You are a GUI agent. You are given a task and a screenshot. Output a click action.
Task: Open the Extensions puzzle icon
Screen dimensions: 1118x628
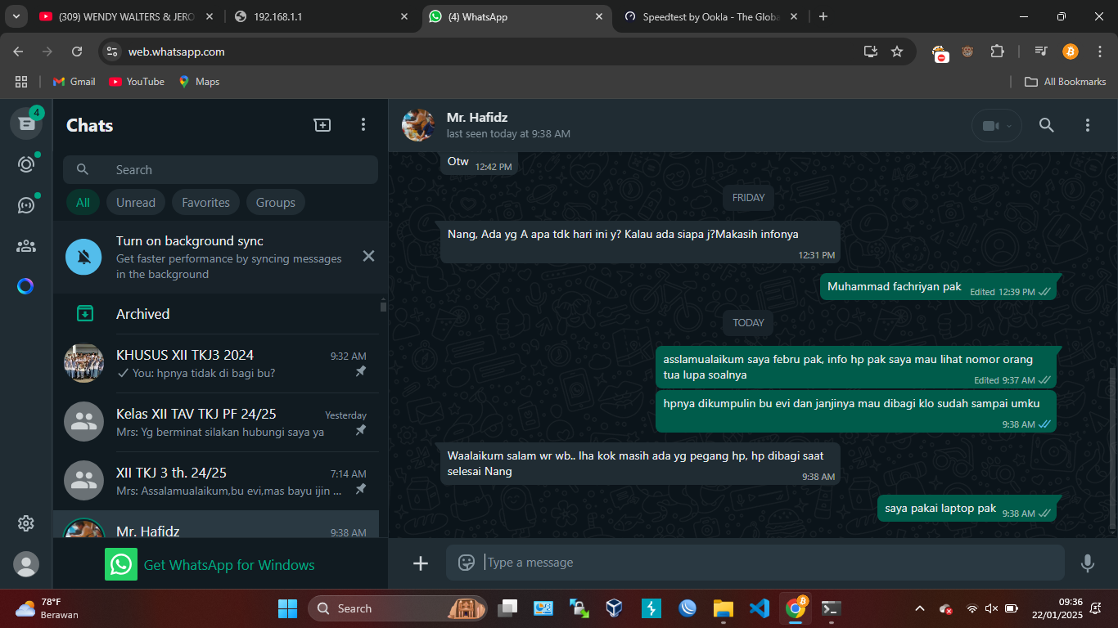point(997,52)
